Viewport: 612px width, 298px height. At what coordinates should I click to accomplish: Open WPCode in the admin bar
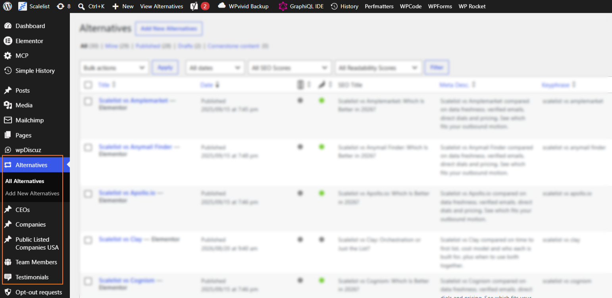pos(411,6)
